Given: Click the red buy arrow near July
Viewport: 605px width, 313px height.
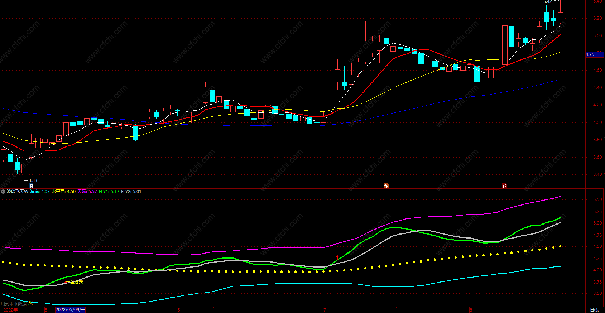Looking at the screenshot, I should pos(337,257).
